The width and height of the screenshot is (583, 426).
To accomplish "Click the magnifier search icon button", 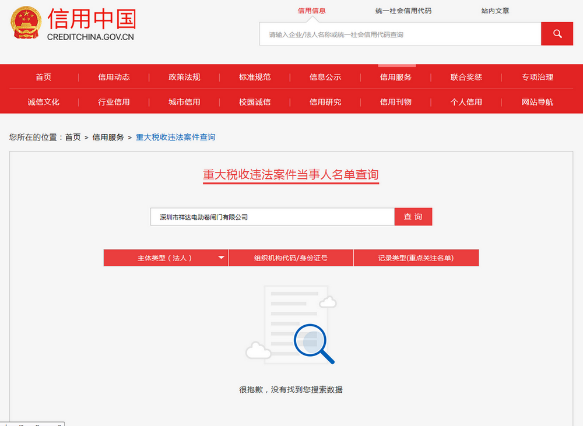I will (x=557, y=34).
